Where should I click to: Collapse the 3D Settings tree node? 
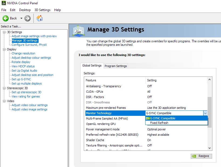(x=4, y=32)
